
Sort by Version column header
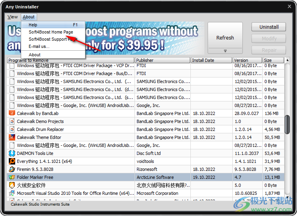[x=247, y=60]
